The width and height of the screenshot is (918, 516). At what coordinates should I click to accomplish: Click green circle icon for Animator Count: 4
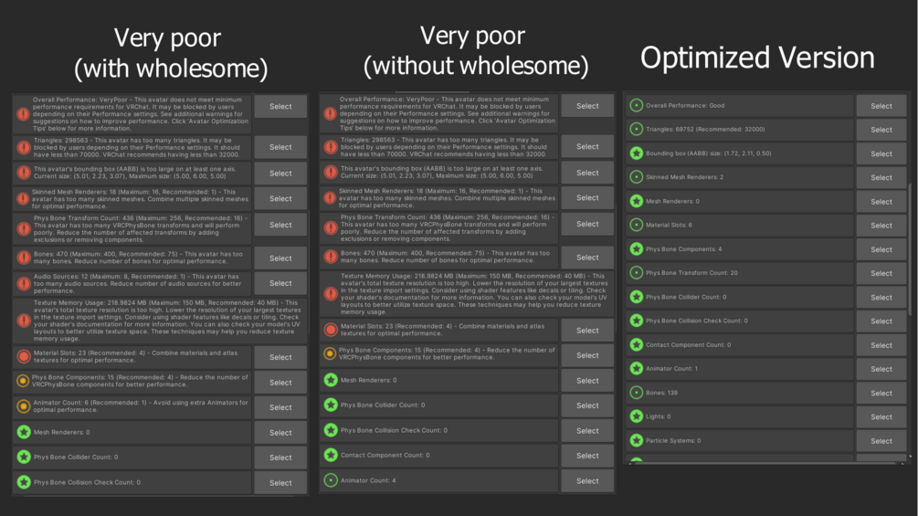pos(331,480)
